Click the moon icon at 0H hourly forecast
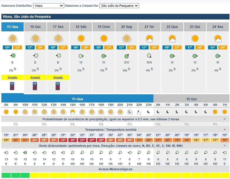 pos(158,112)
